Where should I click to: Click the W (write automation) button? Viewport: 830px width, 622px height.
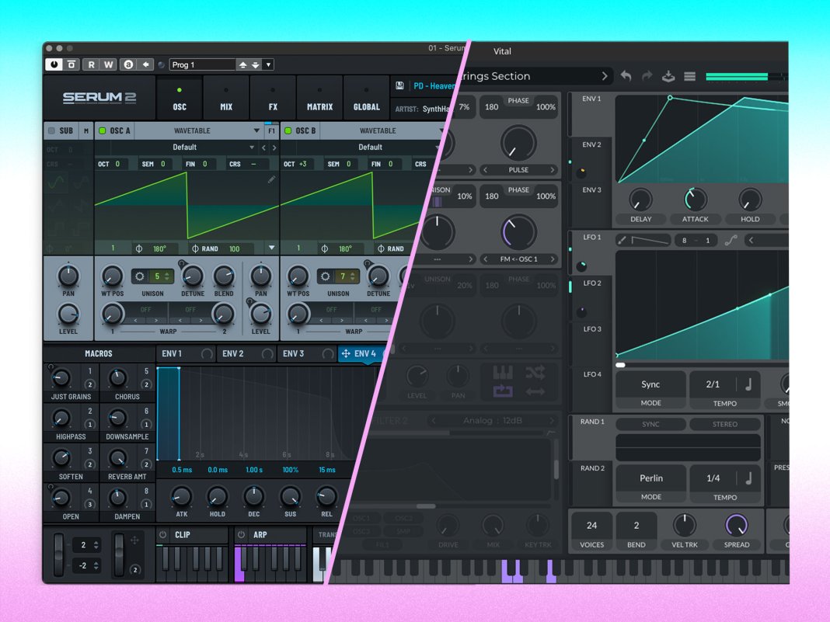(x=109, y=64)
